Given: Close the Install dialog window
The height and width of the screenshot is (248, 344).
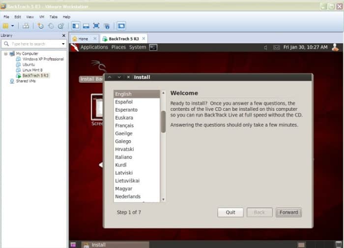Looking at the screenshot, I should [128, 77].
